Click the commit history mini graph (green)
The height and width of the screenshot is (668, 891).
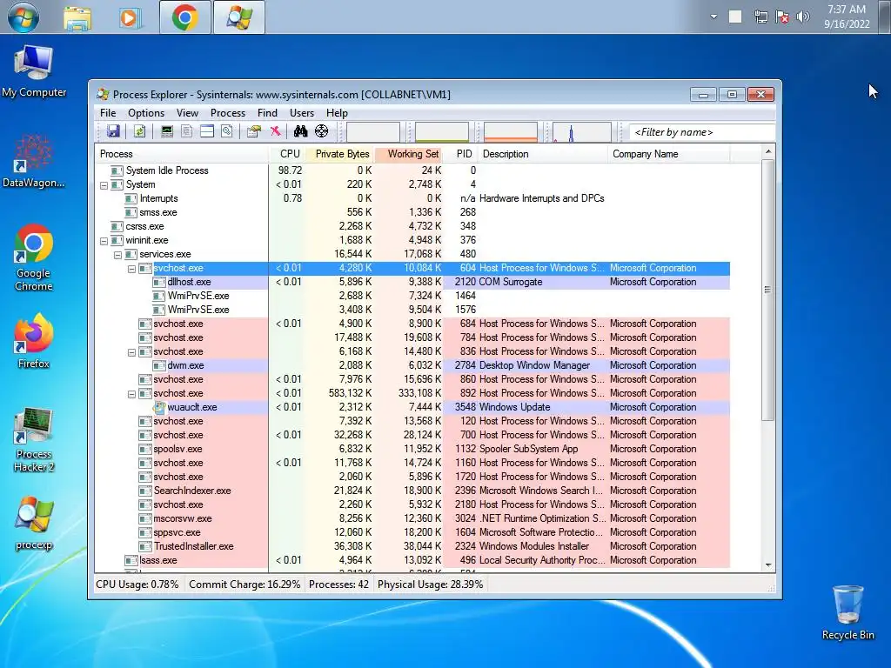[442, 132]
